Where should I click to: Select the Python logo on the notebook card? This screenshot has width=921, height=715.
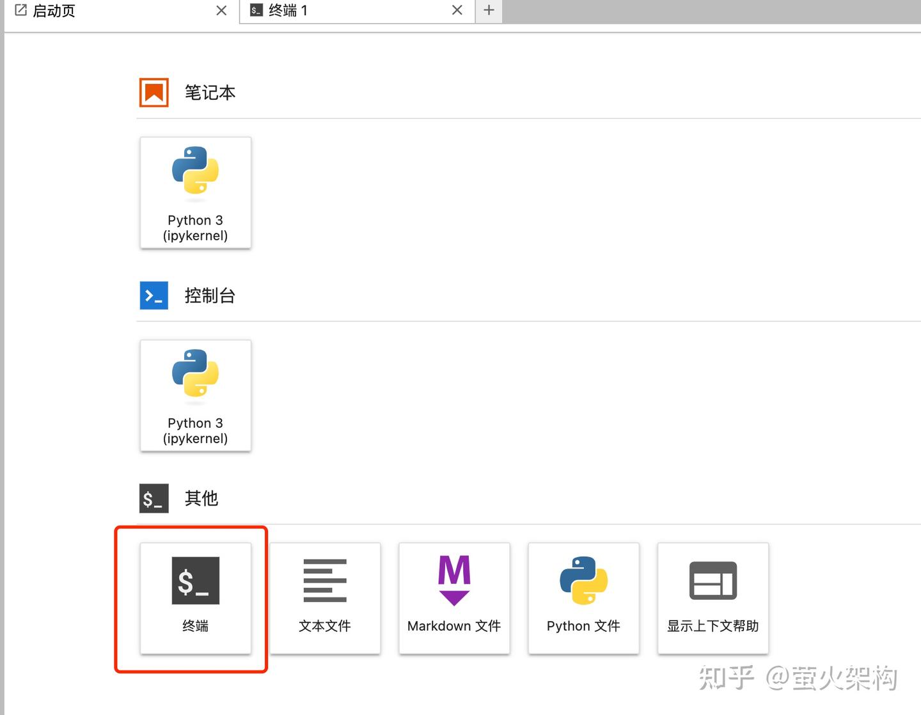pos(195,171)
